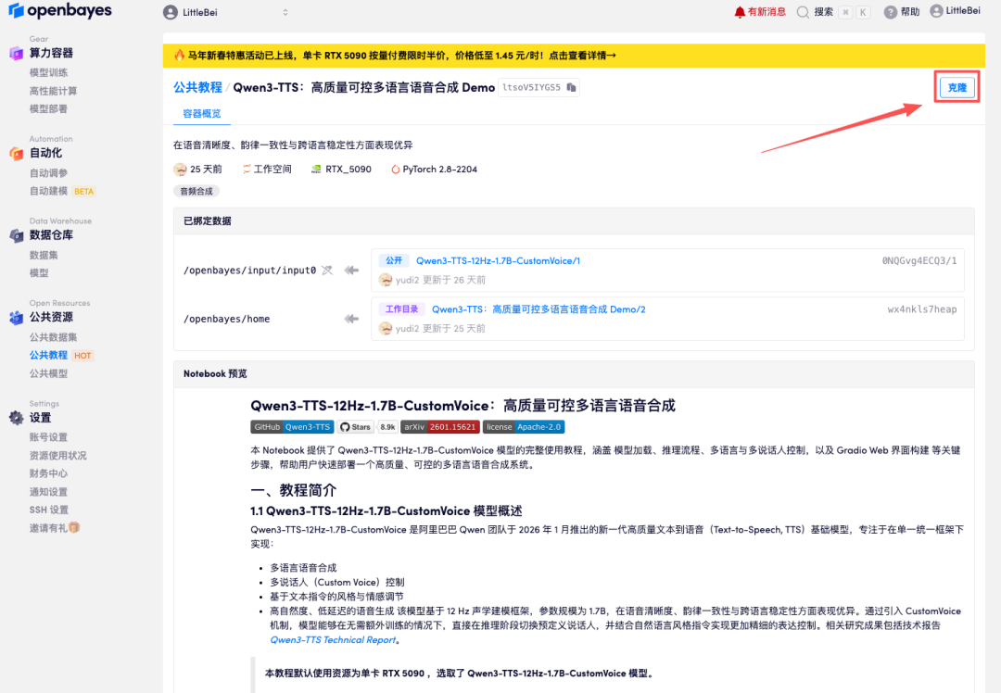Click the GitHub Qwen3-TTS badge
This screenshot has width=1001, height=693.
(292, 427)
